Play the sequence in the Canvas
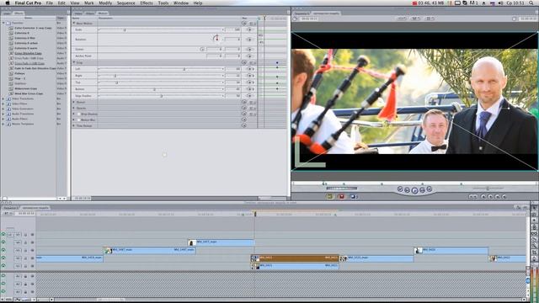The height and width of the screenshot is (303, 539). pyautogui.click(x=415, y=190)
